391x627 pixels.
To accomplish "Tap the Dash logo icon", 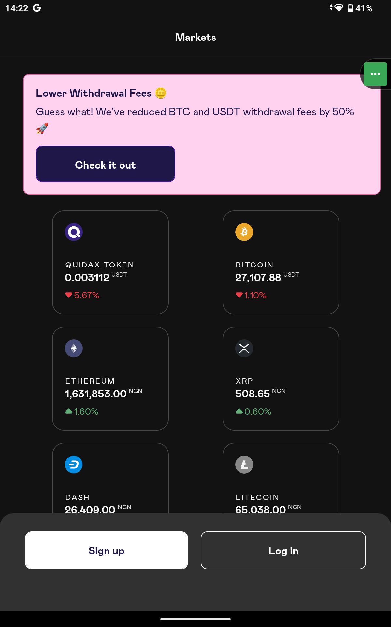I will pos(74,464).
